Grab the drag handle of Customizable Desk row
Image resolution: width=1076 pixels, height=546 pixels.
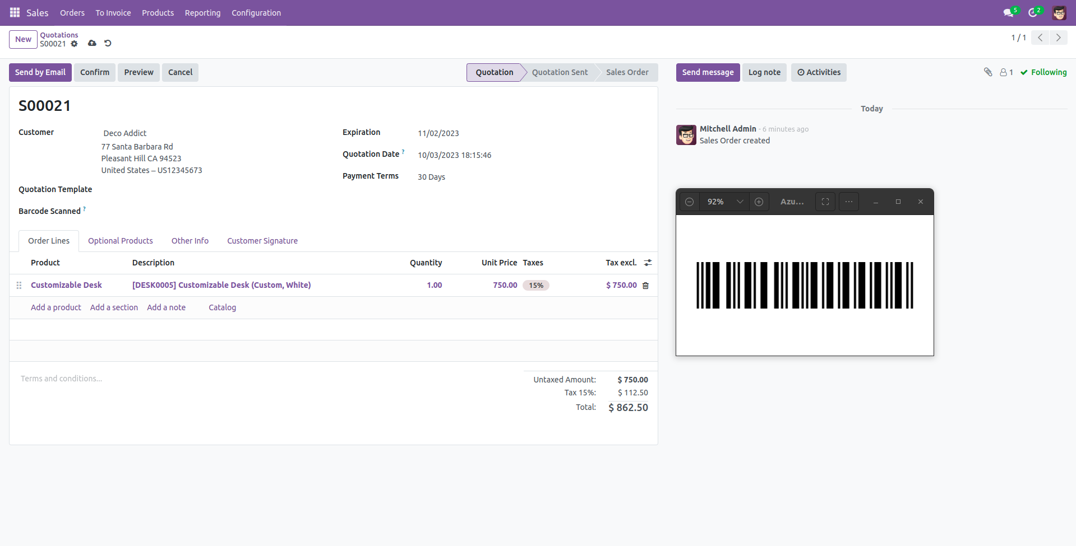pyautogui.click(x=19, y=285)
